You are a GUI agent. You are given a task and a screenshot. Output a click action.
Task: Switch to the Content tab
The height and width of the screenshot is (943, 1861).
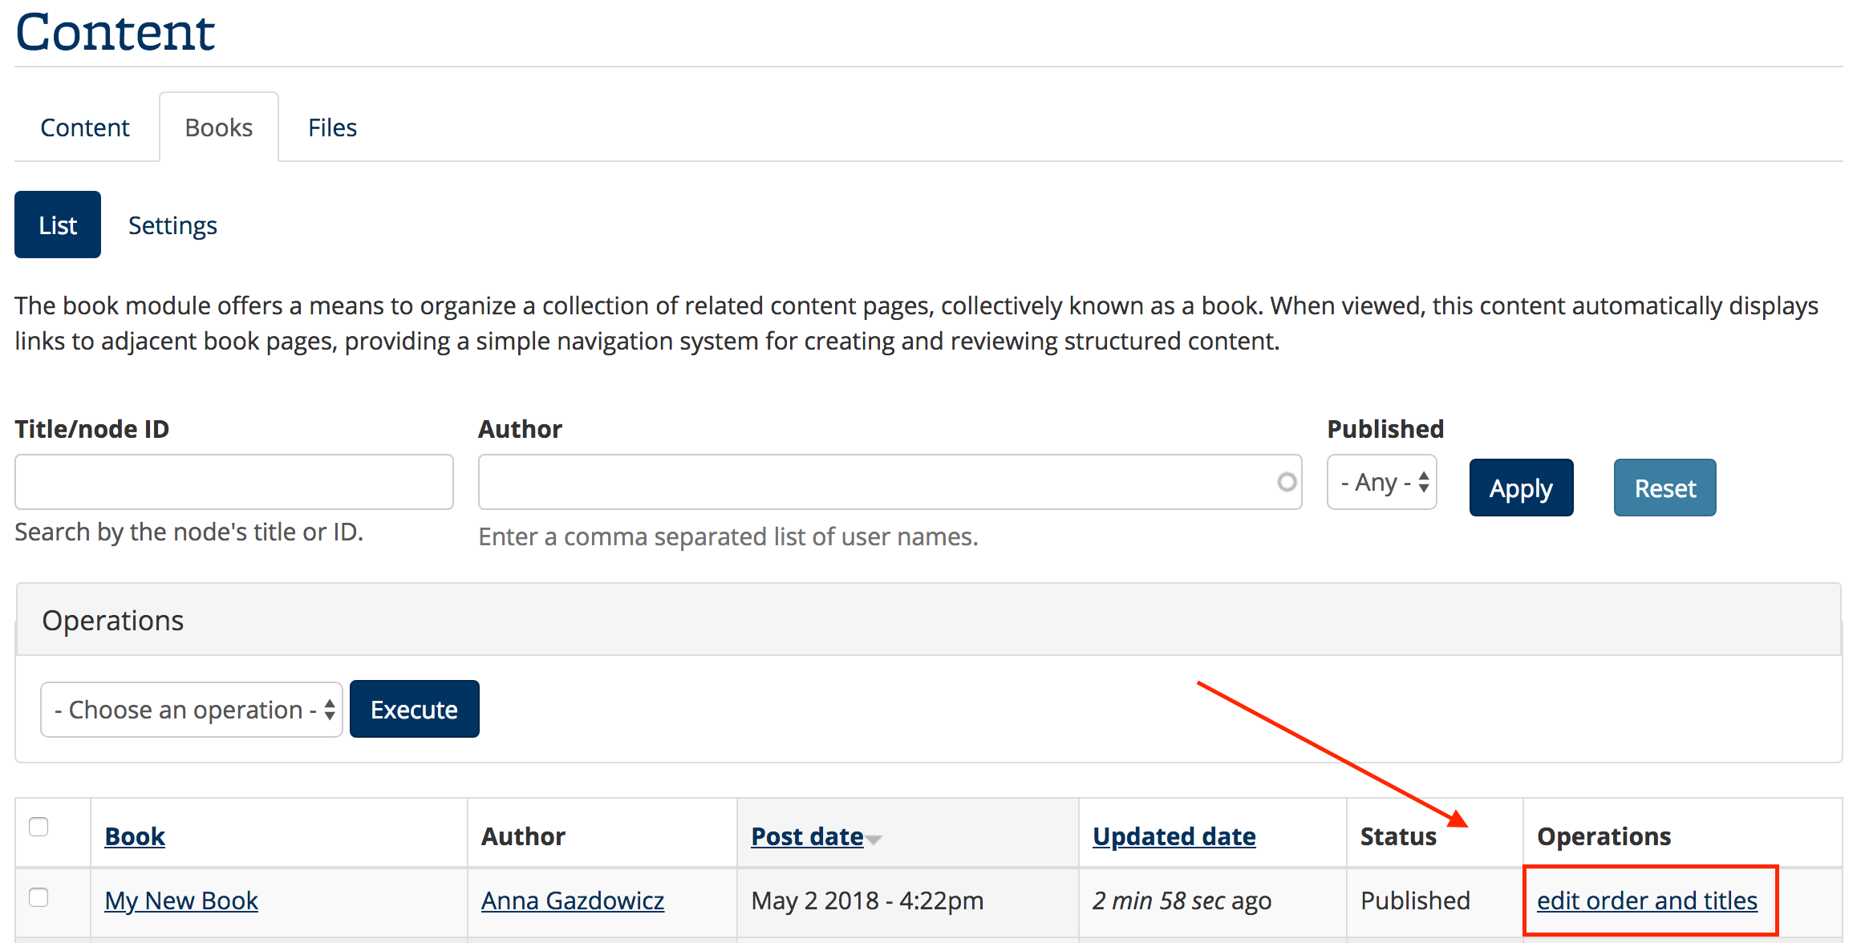point(85,127)
